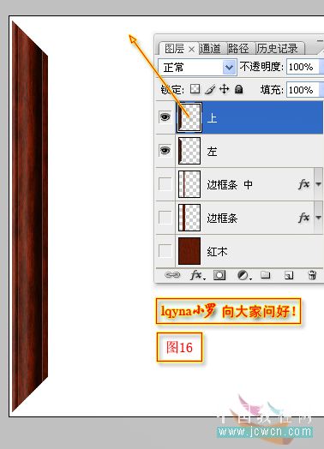Click the lock position move icon
This screenshot has height=449, width=324.
tap(224, 89)
